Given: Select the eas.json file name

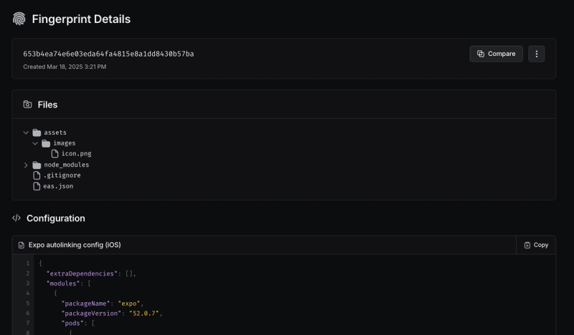Looking at the screenshot, I should point(58,186).
